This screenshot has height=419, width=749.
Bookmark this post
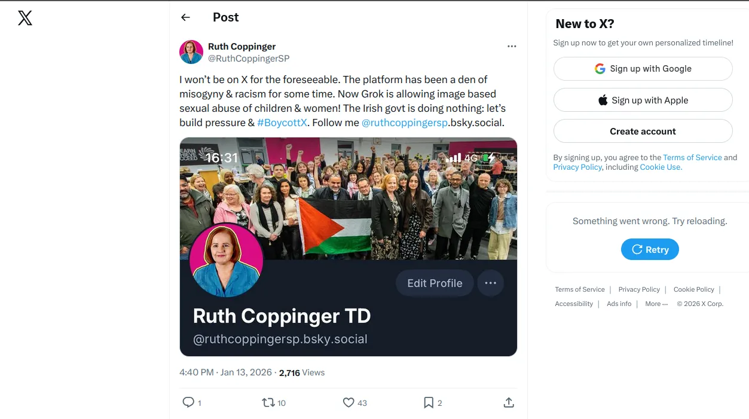pos(429,402)
